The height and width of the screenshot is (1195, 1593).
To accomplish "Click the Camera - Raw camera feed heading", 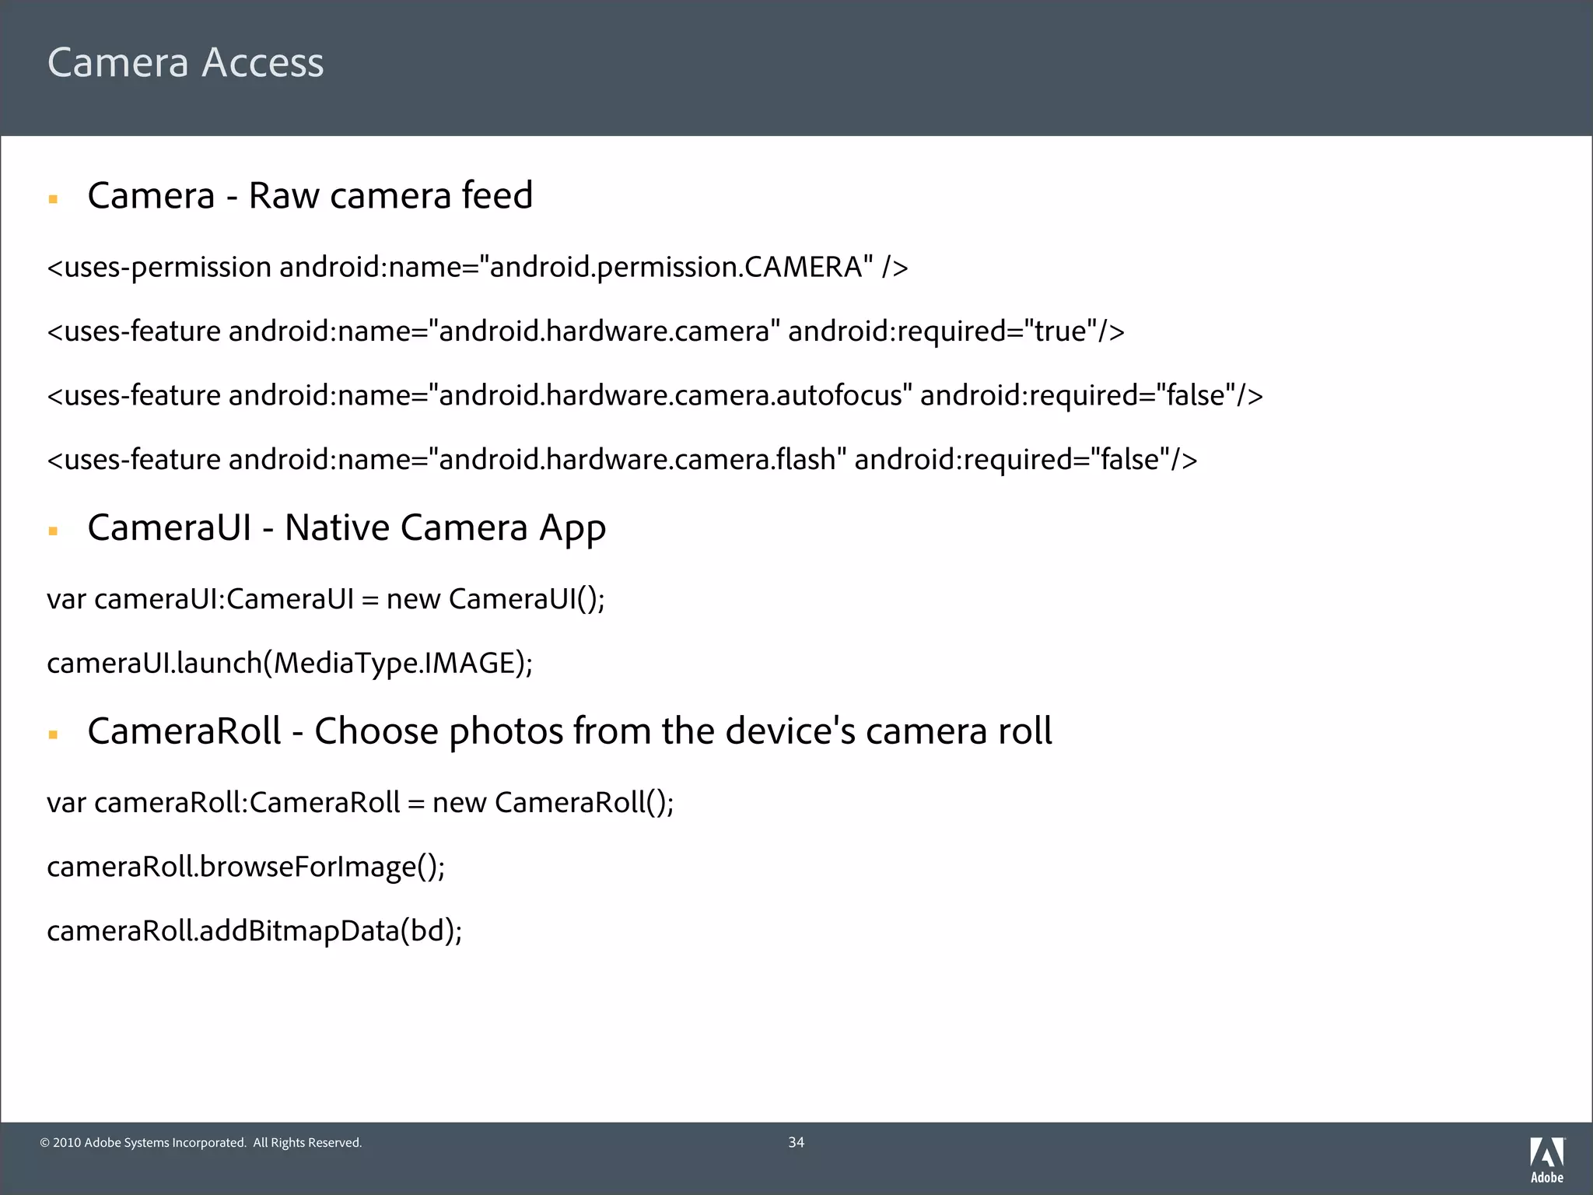I will (x=310, y=195).
